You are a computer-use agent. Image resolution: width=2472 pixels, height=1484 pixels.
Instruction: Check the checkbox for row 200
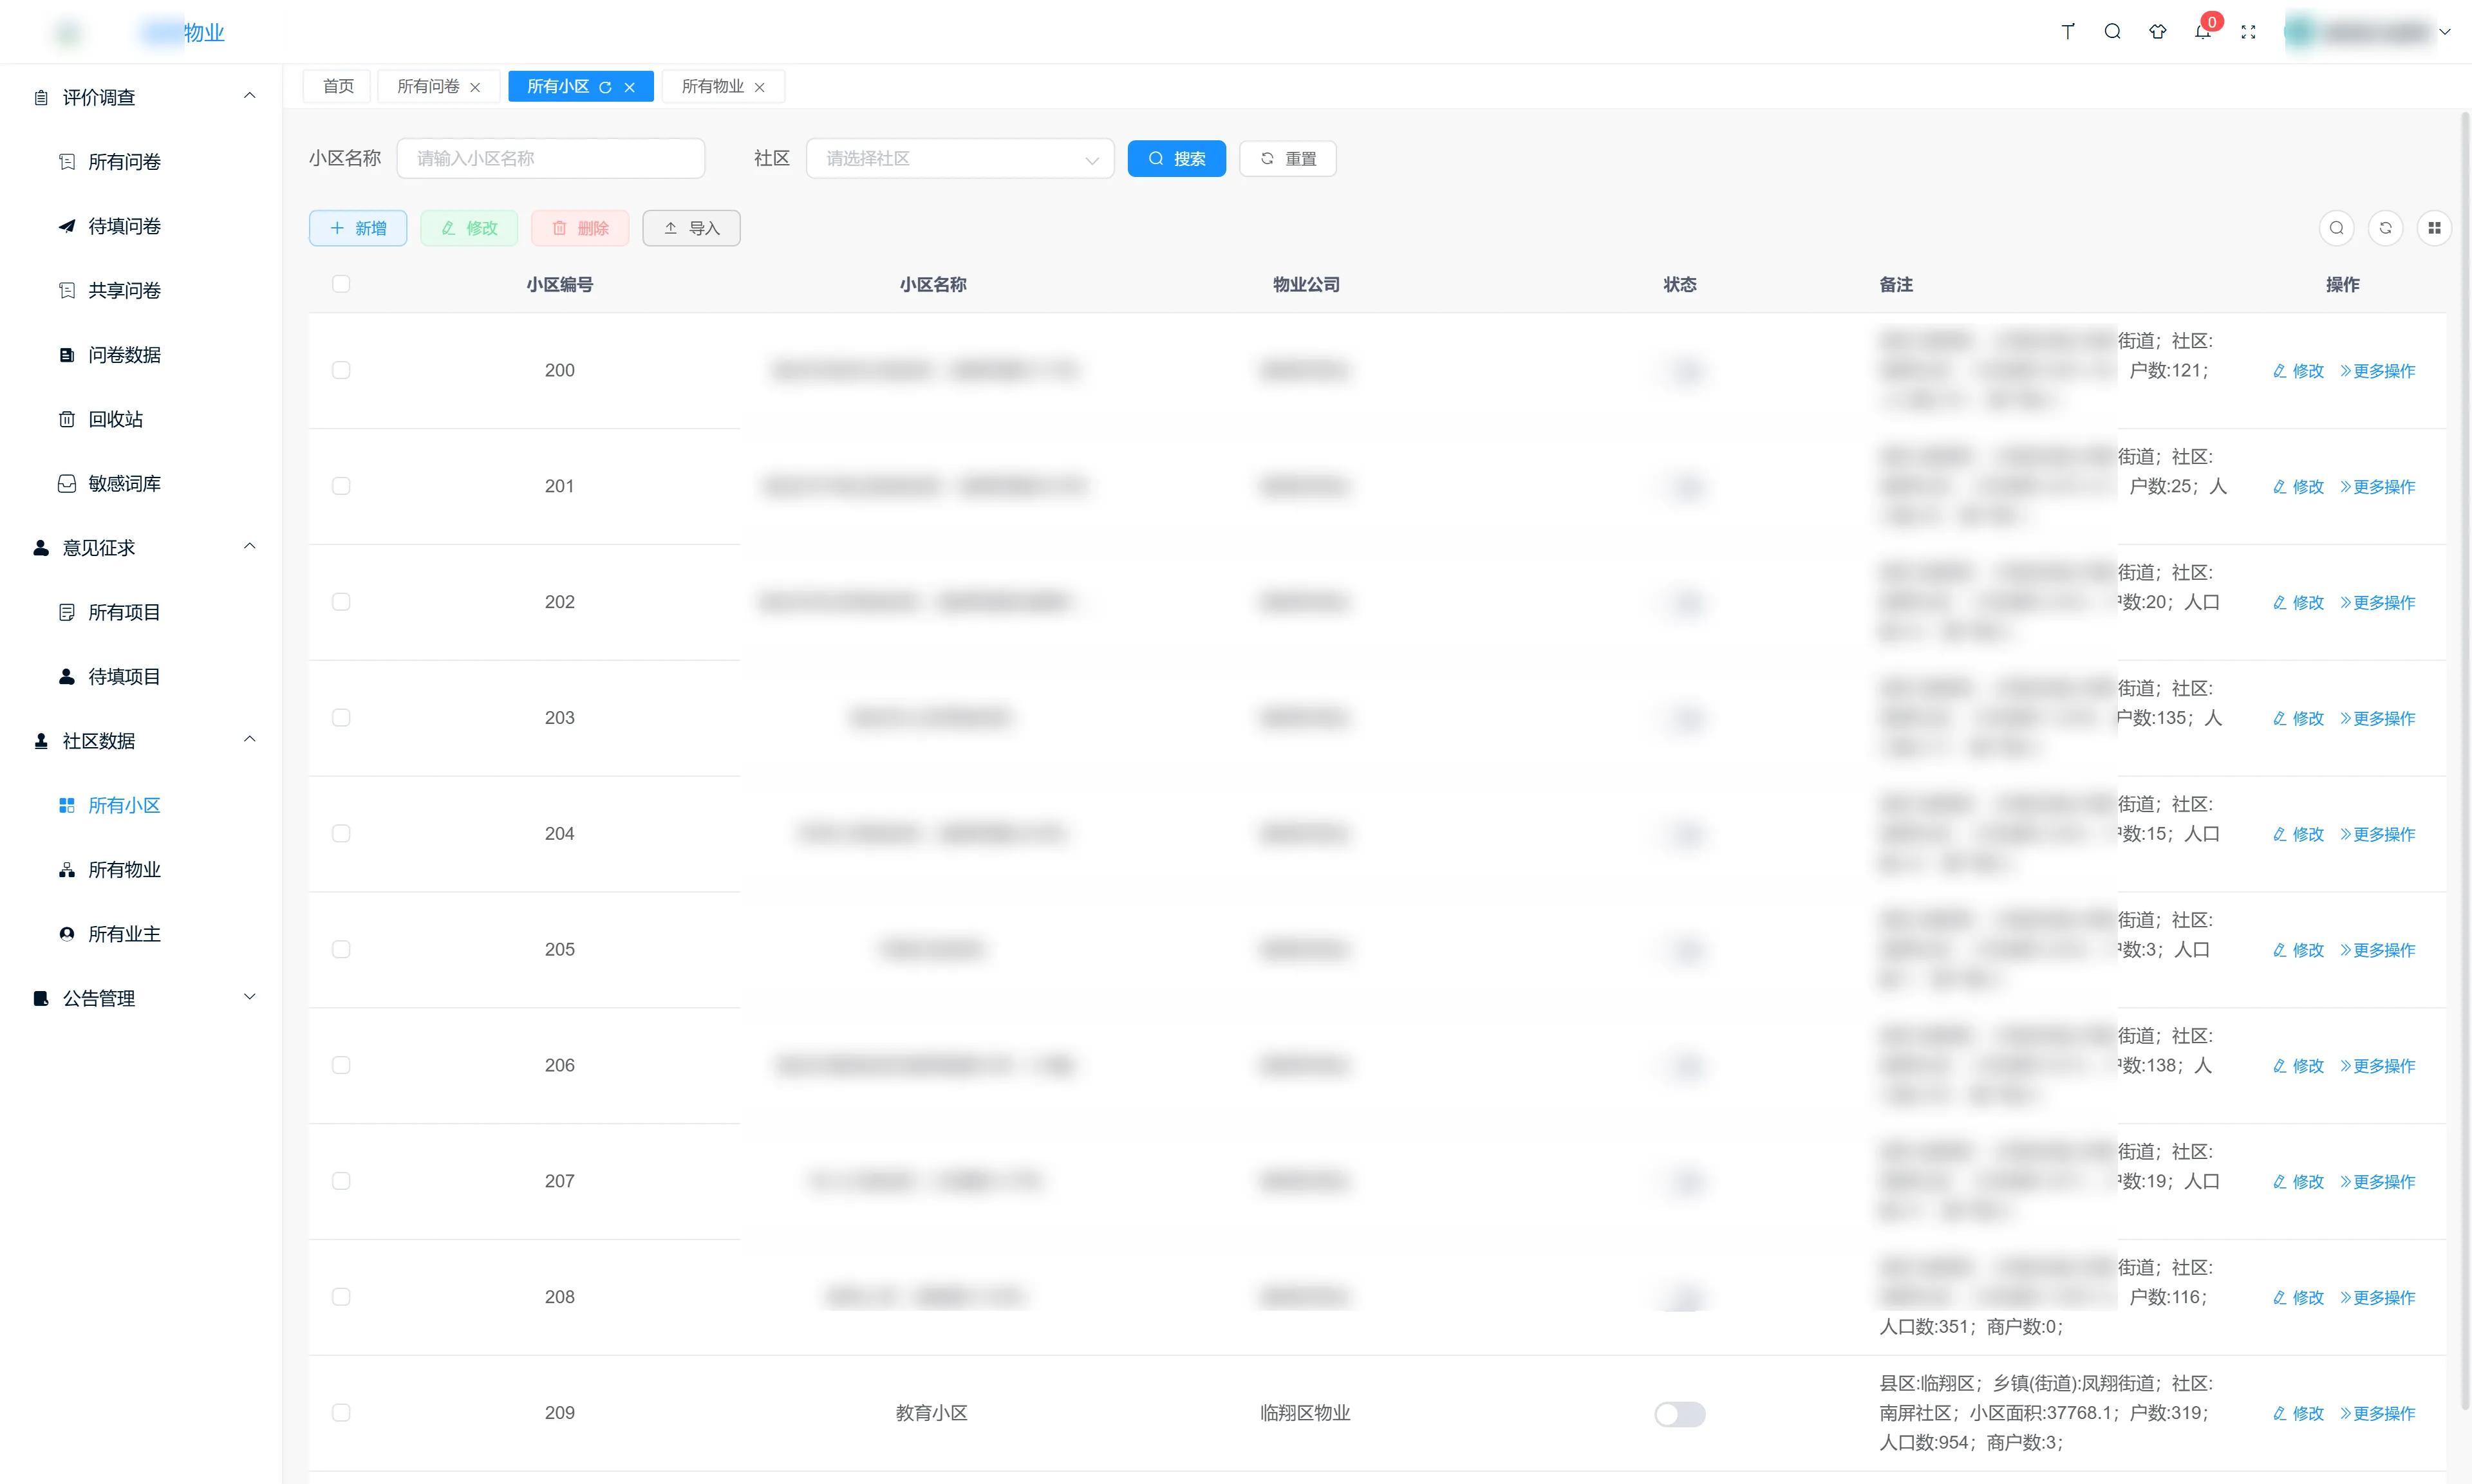click(x=341, y=370)
